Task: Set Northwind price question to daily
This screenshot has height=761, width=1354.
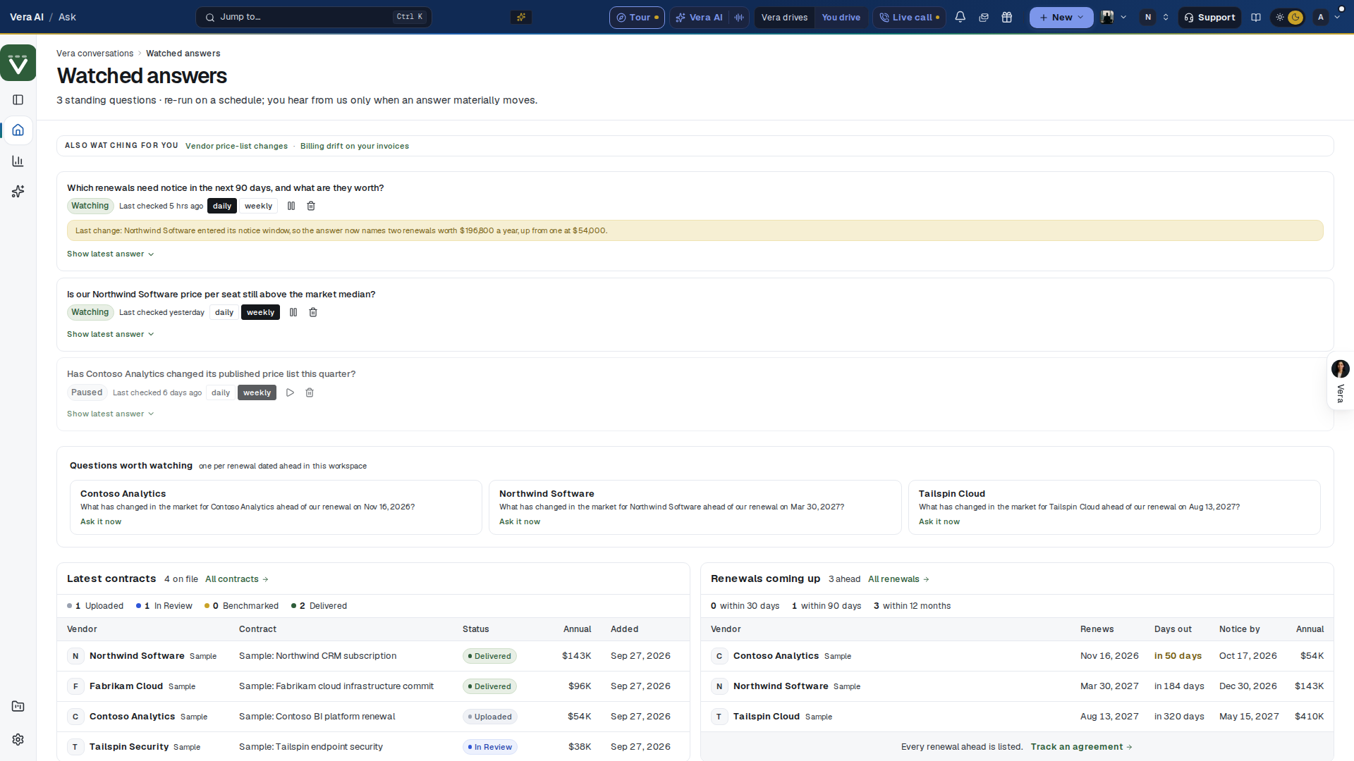Action: (224, 312)
